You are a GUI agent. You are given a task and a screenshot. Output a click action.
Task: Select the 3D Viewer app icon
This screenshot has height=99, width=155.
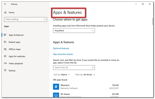[56, 95]
